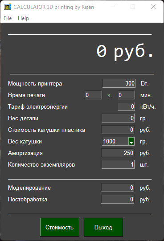Click the мин. unit text

pos(146,95)
